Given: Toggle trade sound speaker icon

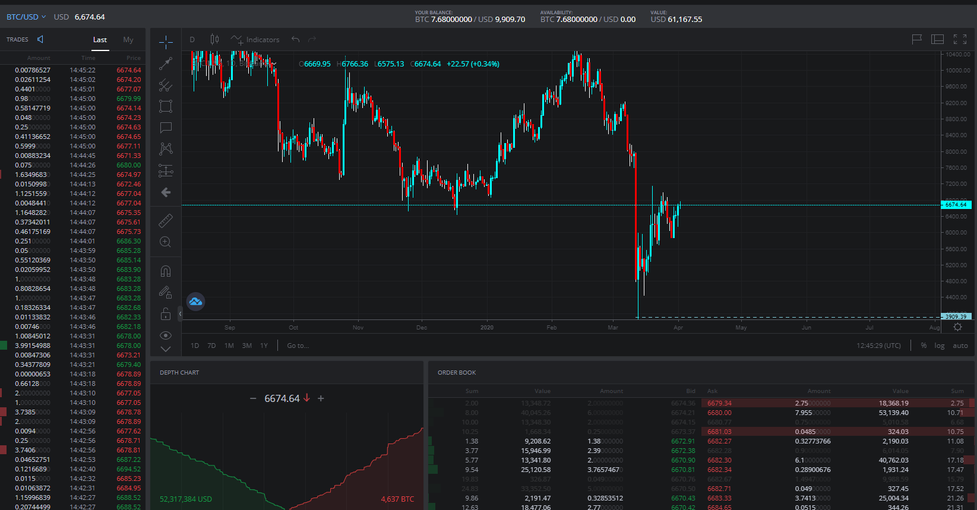Looking at the screenshot, I should click(x=40, y=39).
